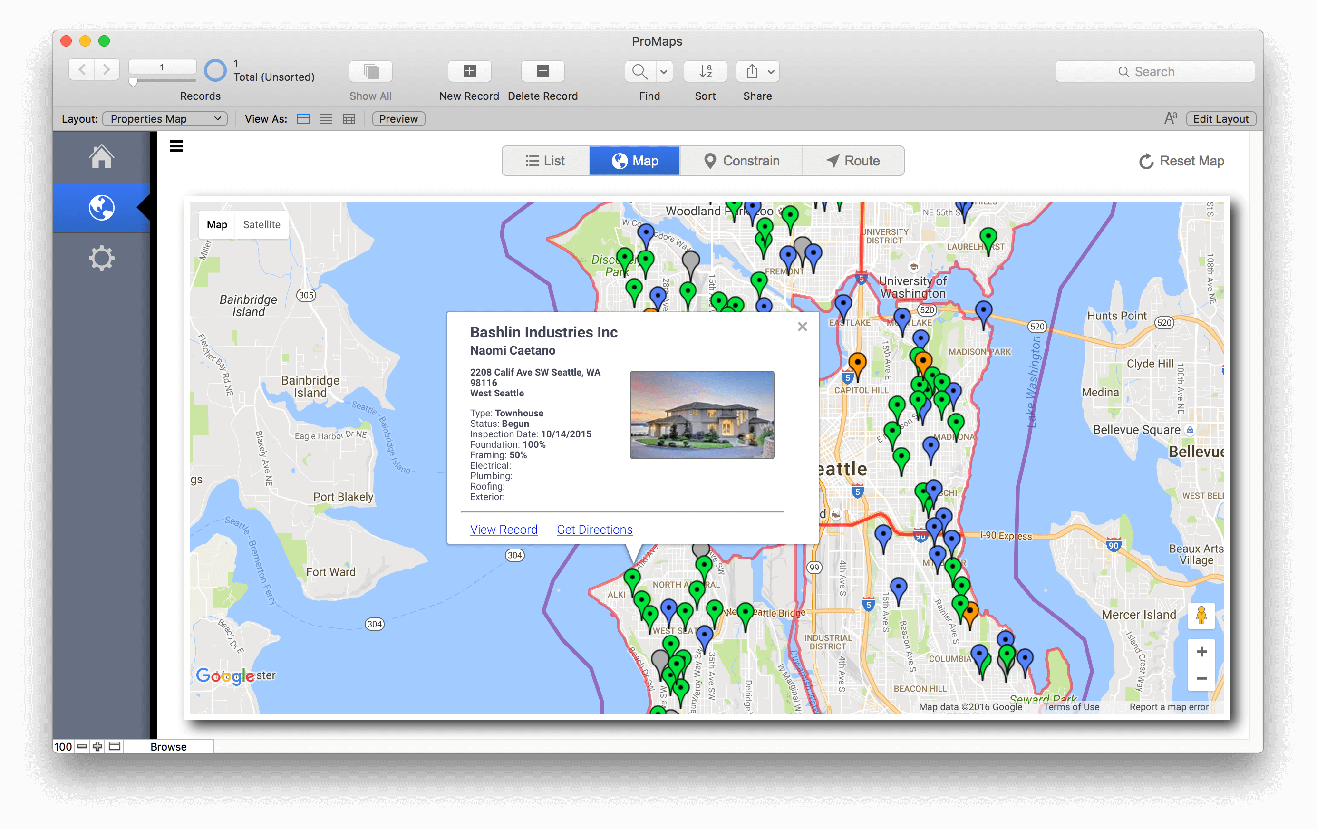Go to the next record arrow
Viewport: 1317px width, 829px height.
(x=107, y=70)
